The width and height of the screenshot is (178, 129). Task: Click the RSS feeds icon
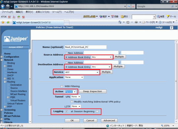click(128, 22)
